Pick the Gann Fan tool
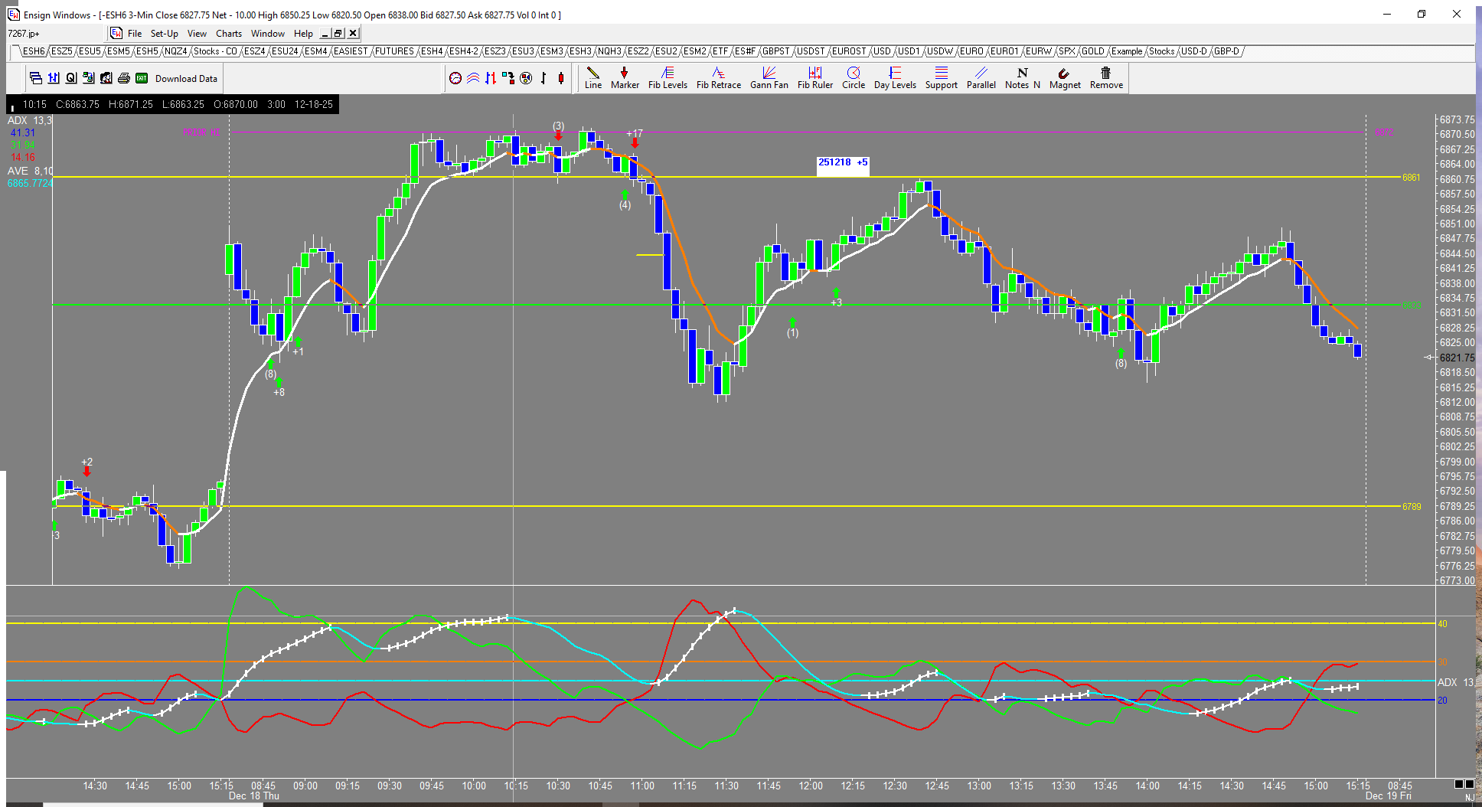The height and width of the screenshot is (807, 1482). pyautogui.click(x=769, y=77)
